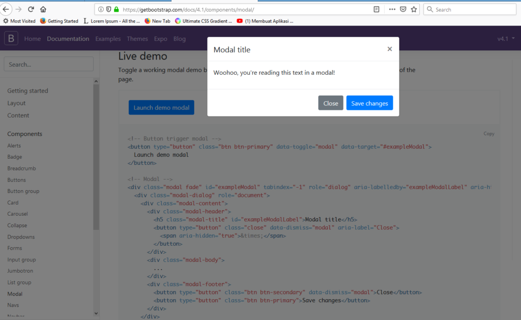Open tracking protection shield icon

click(109, 9)
